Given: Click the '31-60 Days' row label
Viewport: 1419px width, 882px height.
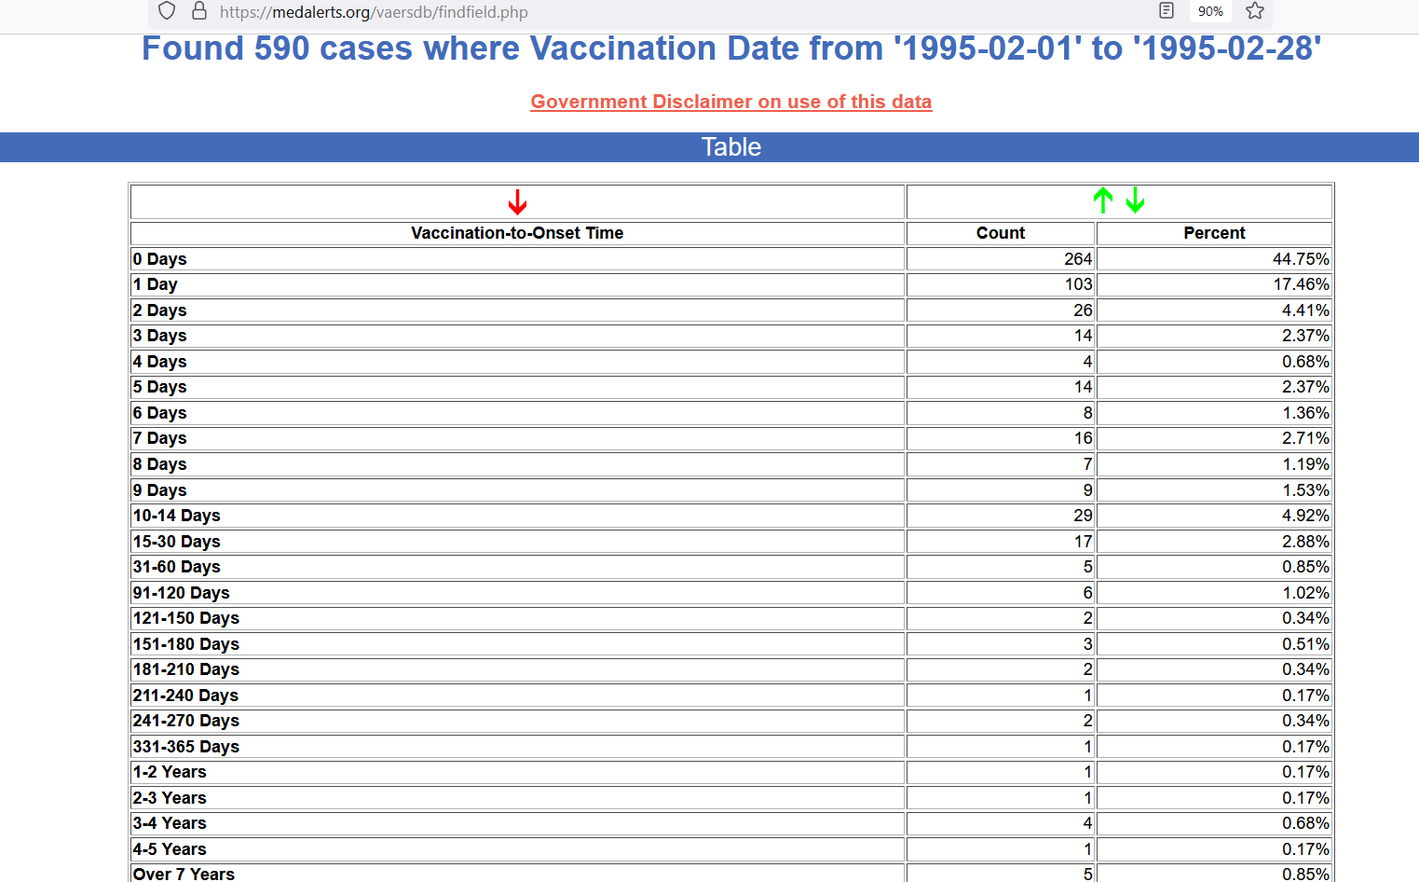Looking at the screenshot, I should coord(177,567).
